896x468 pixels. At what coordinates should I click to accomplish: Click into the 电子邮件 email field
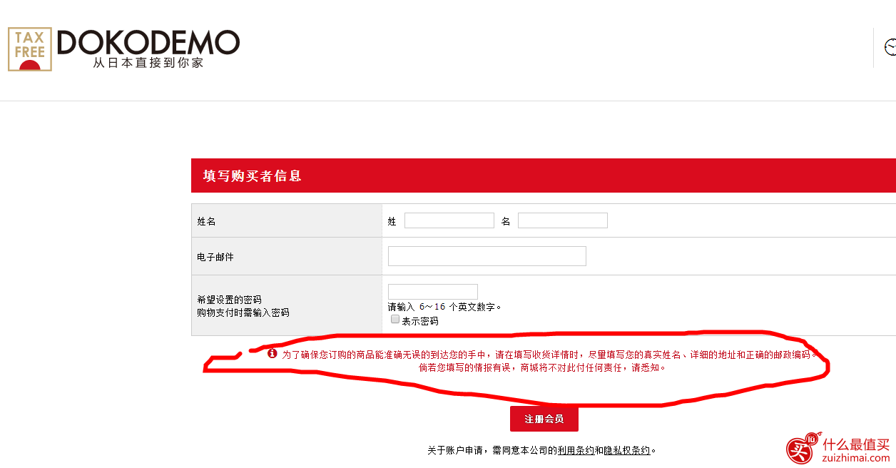tap(487, 256)
